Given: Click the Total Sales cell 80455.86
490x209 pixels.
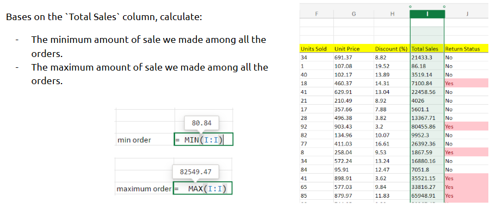Looking at the screenshot, I should (427, 126).
